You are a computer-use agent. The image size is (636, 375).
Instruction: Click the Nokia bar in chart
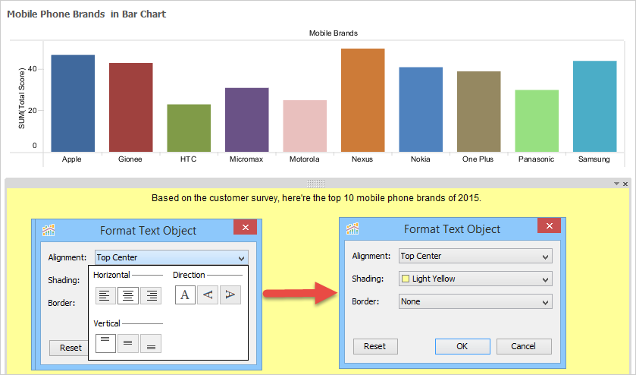tap(421, 109)
